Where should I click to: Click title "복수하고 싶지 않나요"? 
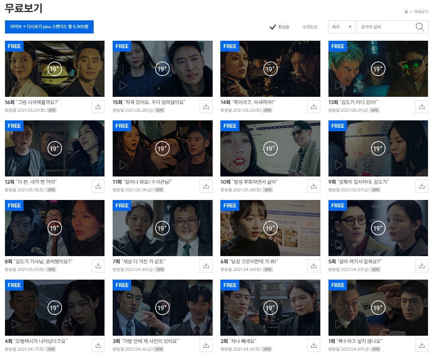[x=360, y=341]
